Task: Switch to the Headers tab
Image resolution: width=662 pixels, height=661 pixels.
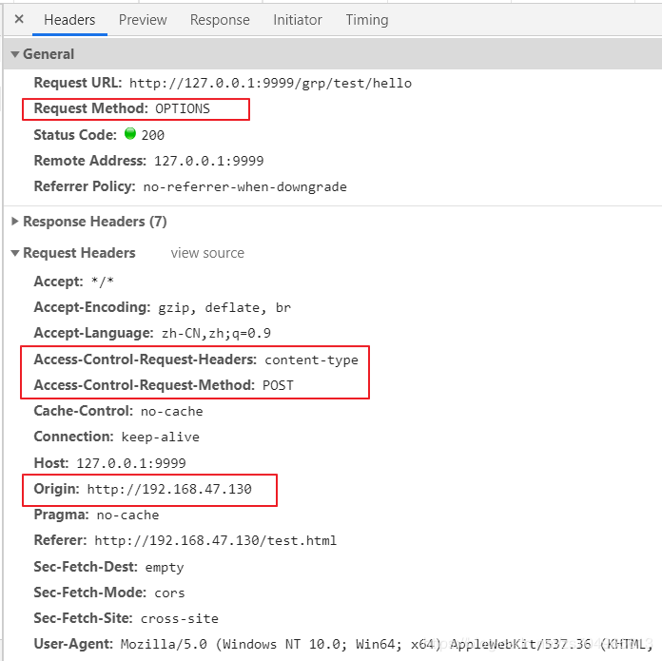Action: [x=69, y=20]
